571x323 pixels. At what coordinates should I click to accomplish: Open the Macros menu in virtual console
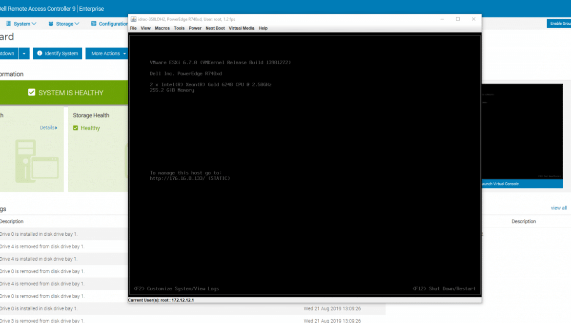[162, 28]
